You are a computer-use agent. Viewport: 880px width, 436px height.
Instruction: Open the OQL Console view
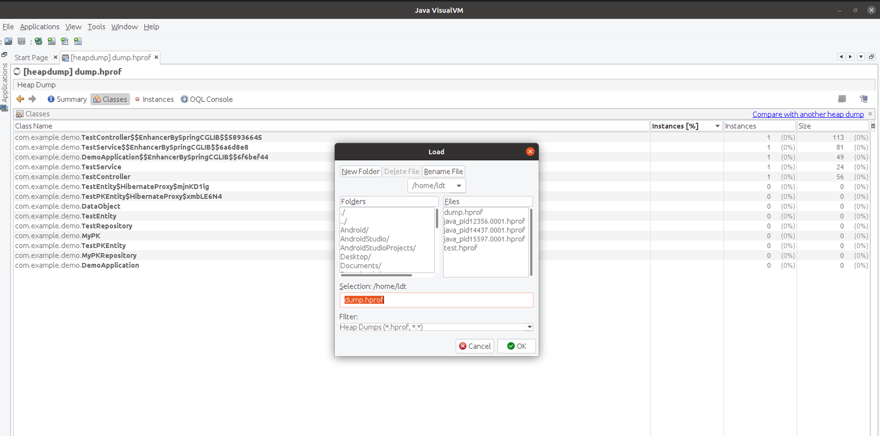pos(207,99)
